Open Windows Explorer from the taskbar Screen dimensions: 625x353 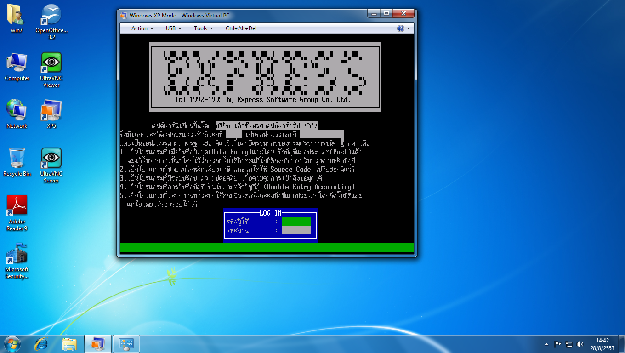pos(69,344)
